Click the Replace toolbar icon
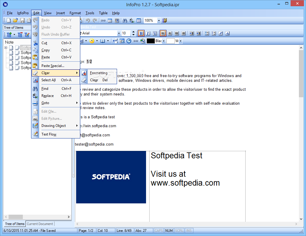 [132, 20]
